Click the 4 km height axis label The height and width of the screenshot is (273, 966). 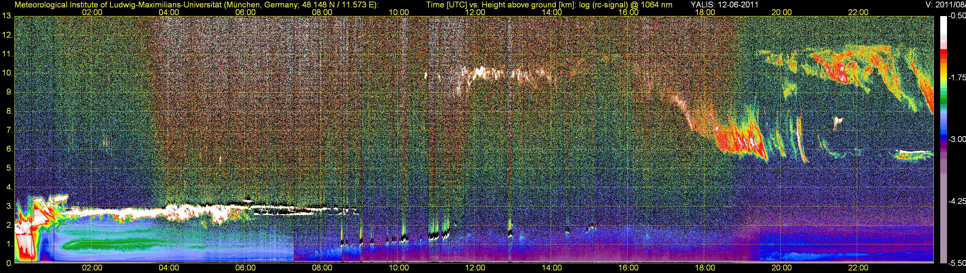9,187
